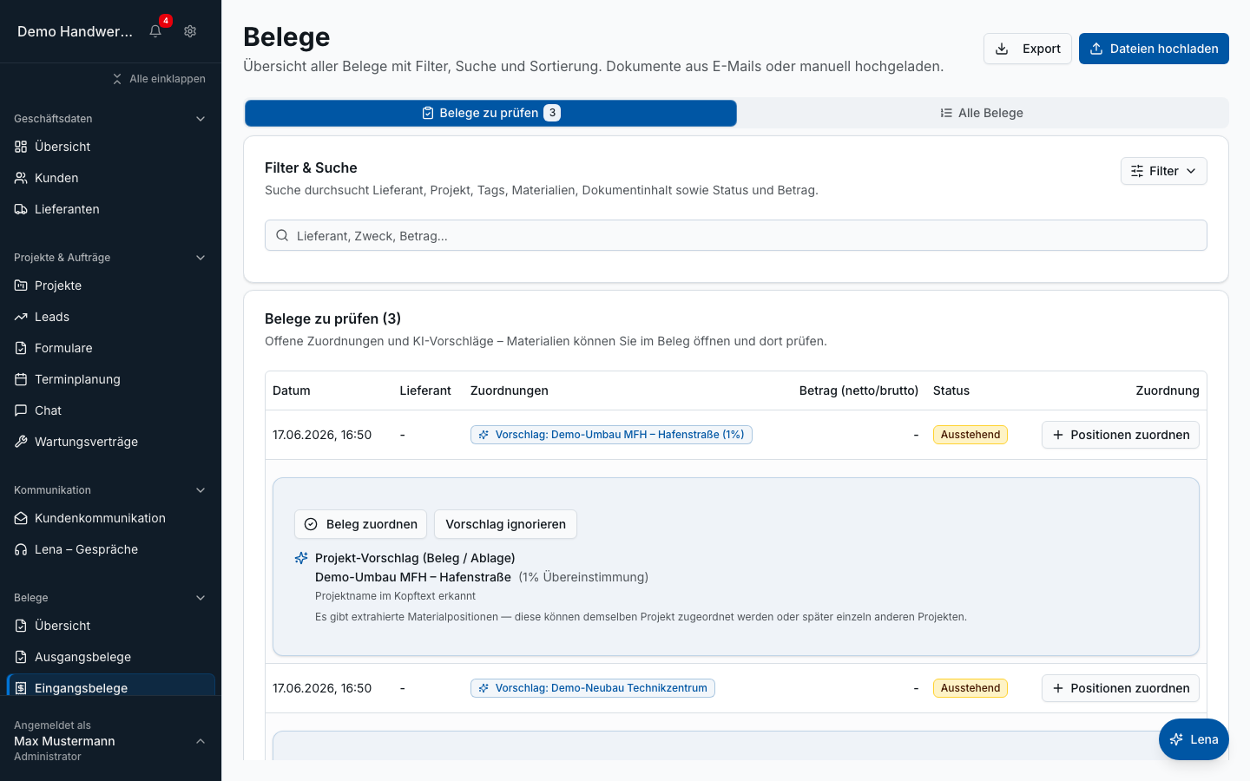Open Übersicht under Geschäftsdaten
Screen dimensions: 1250x781
pos(110,147)
